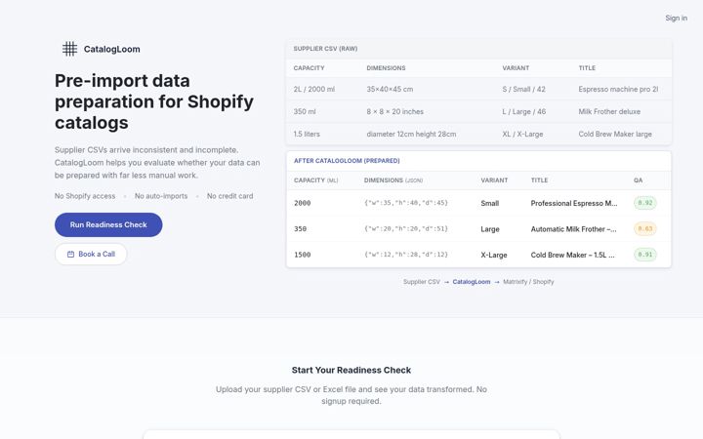Image resolution: width=703 pixels, height=439 pixels.
Task: Select the 'Milk Frother deluxe' title cell
Action: (609, 111)
